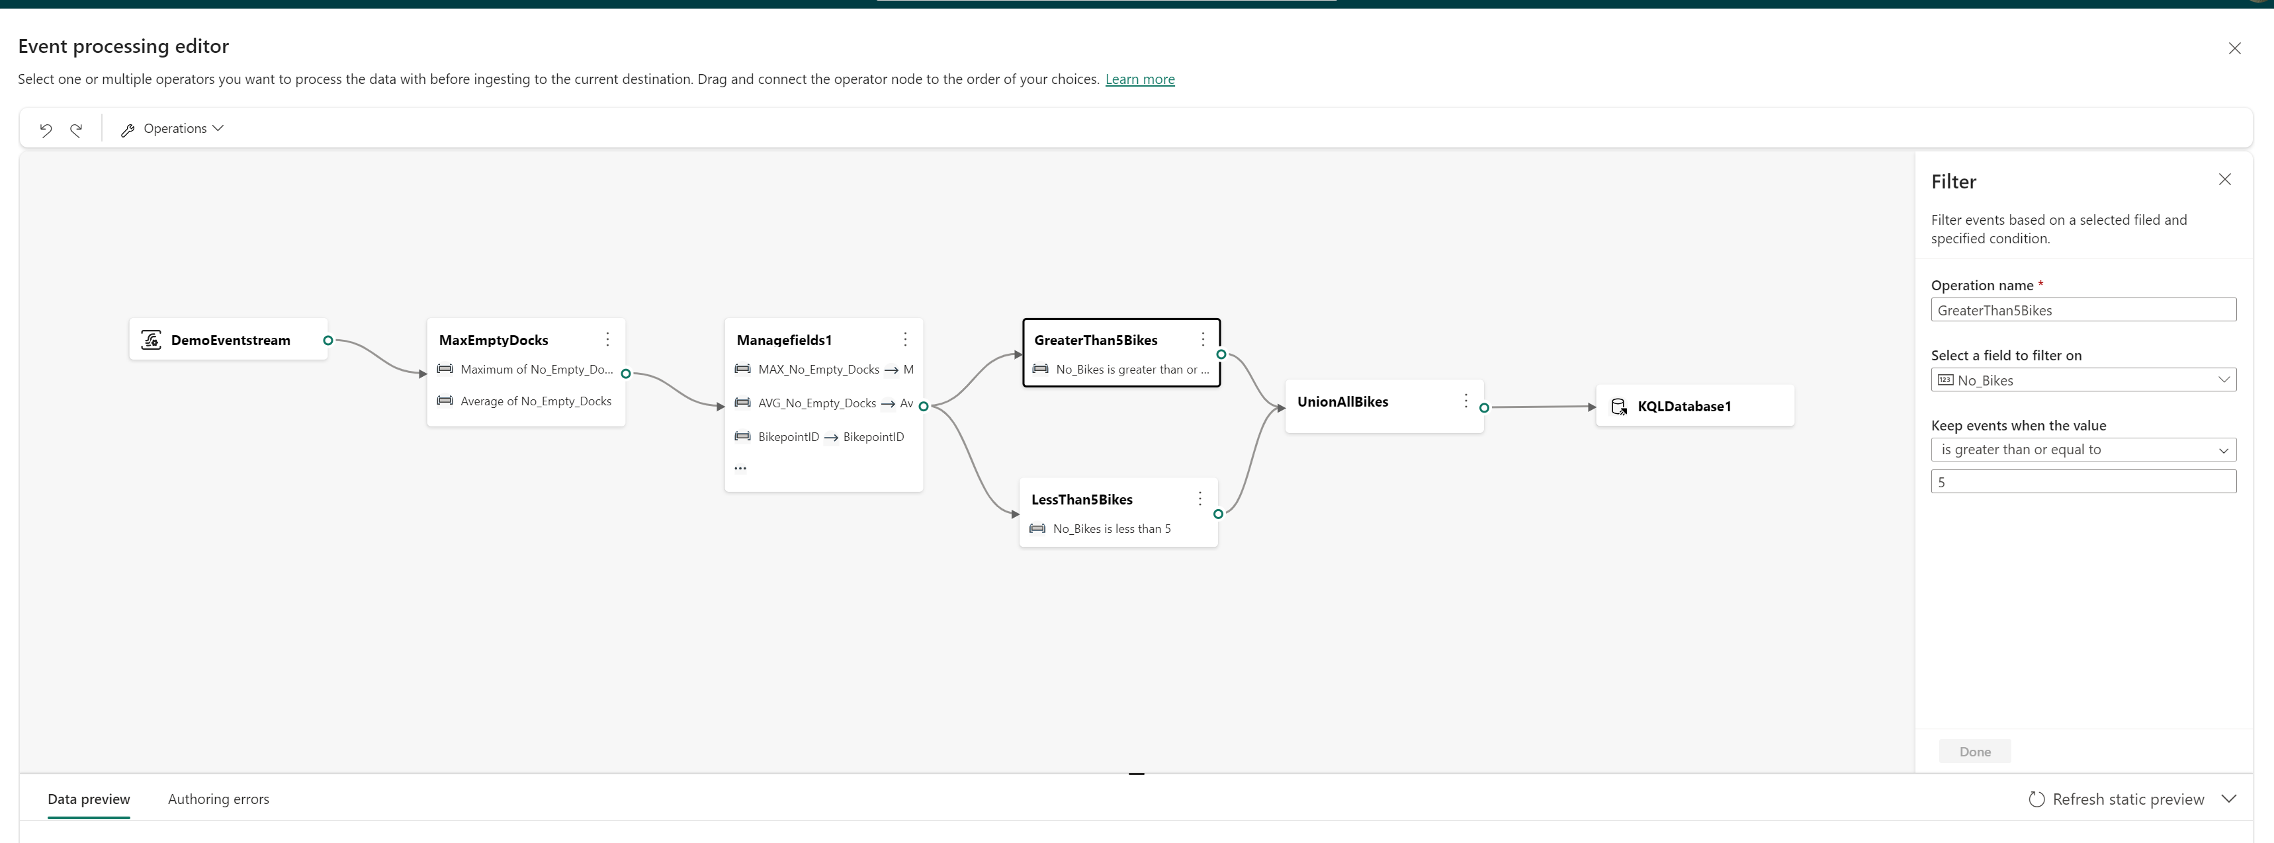Screen dimensions: 2274x843
Task: Expand the Managefields1 ellipsis for more fields
Action: click(740, 468)
